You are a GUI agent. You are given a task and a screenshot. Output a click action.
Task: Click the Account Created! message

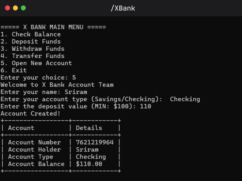[31, 114]
